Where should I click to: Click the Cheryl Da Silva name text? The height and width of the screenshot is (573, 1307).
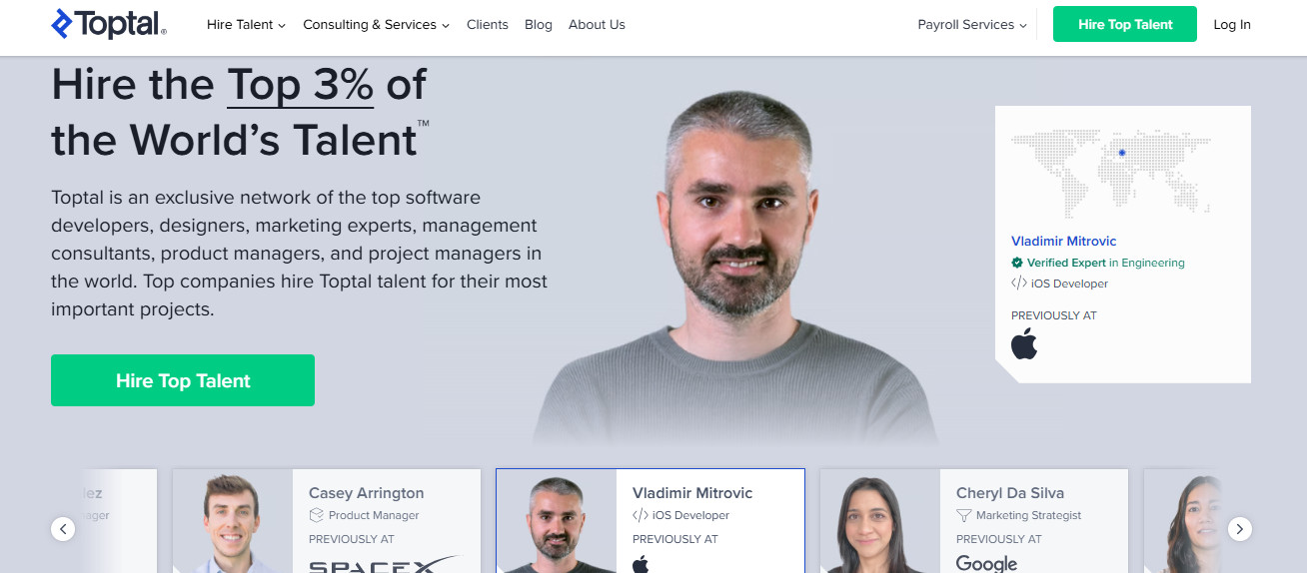pos(1010,493)
